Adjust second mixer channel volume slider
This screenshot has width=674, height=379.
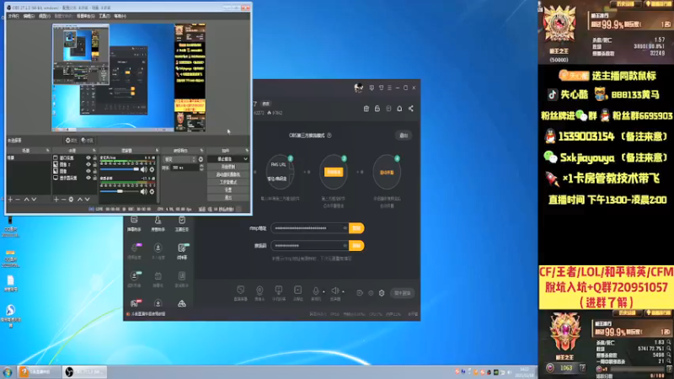coord(120,191)
